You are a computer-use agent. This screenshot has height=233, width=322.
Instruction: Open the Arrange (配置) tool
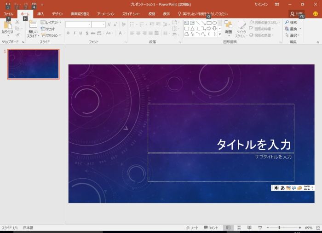[x=228, y=26]
